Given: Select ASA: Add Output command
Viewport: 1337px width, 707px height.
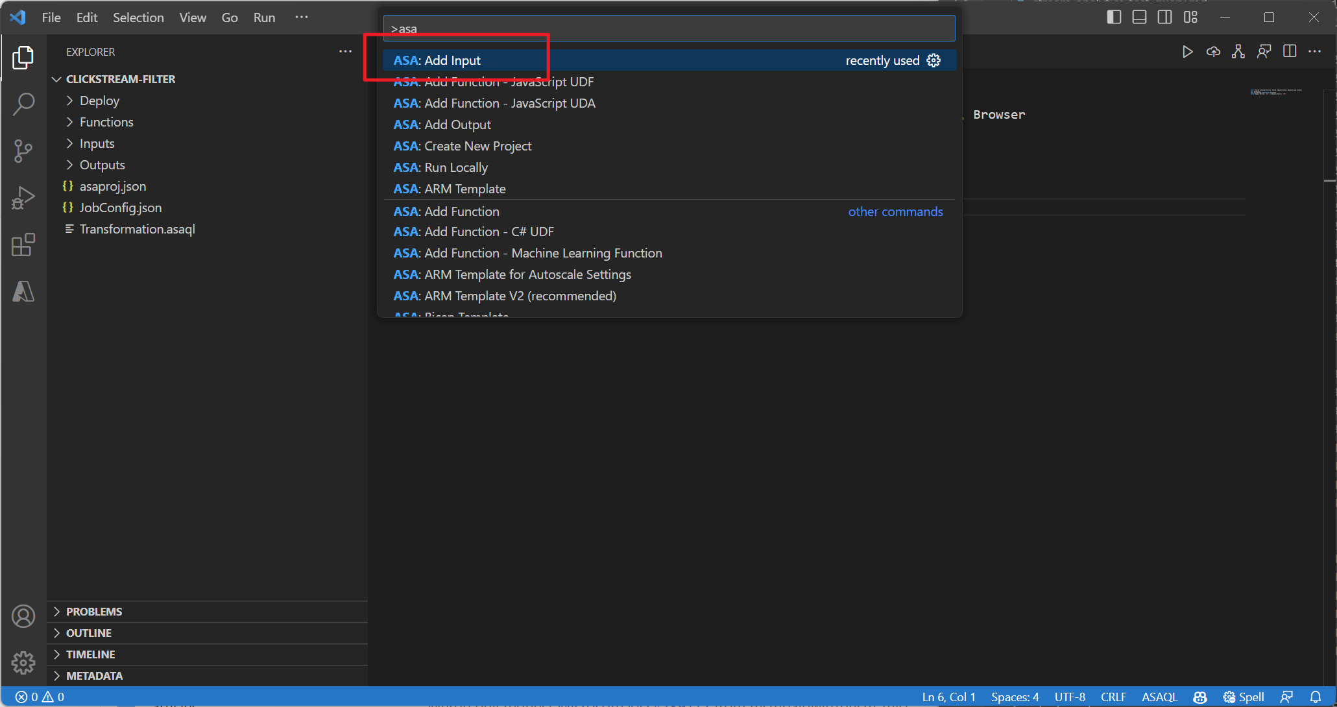Looking at the screenshot, I should (x=443, y=124).
